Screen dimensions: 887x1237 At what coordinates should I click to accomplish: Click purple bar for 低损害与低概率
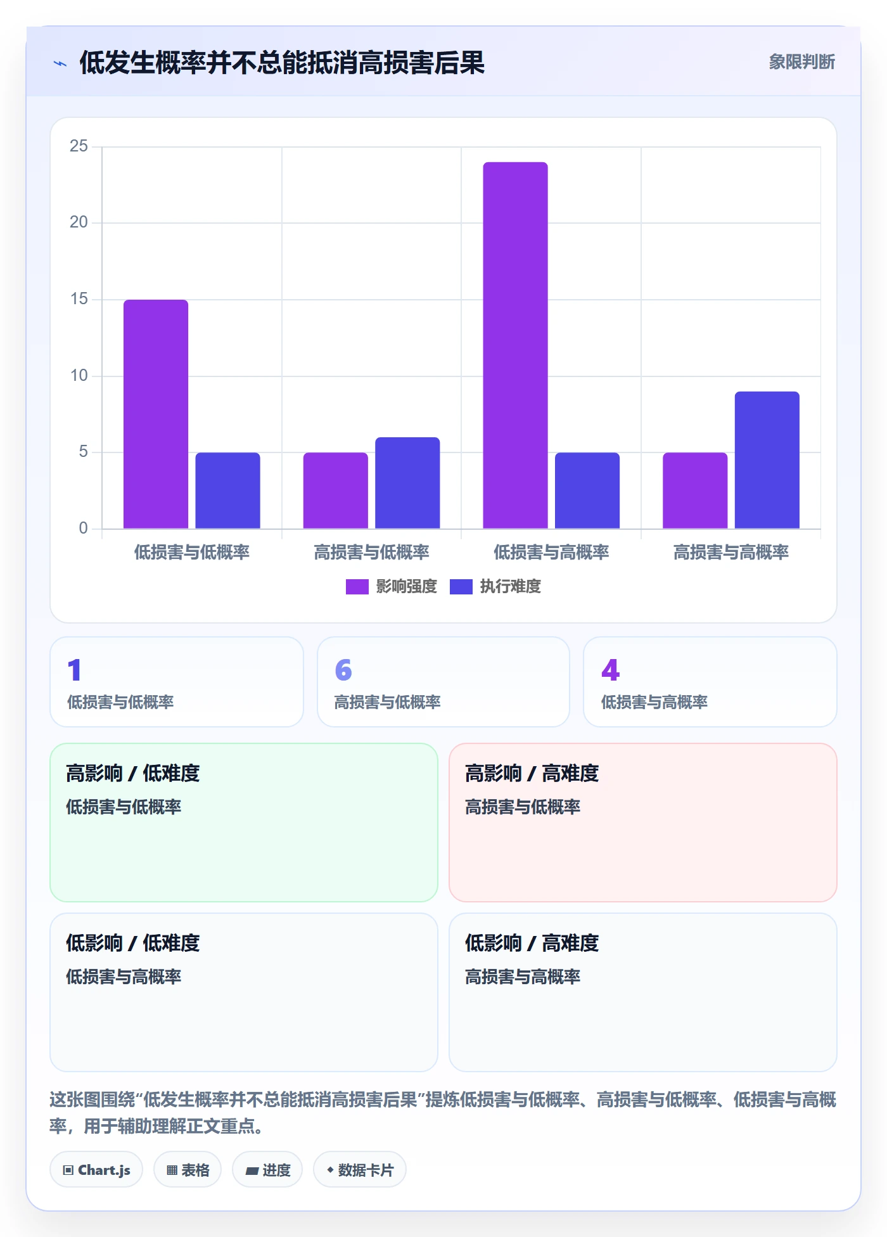coord(156,414)
